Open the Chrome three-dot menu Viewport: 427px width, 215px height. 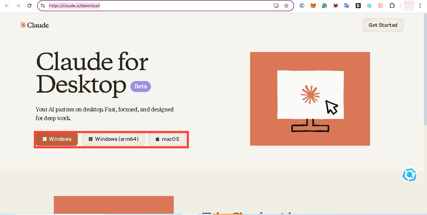(420, 5)
